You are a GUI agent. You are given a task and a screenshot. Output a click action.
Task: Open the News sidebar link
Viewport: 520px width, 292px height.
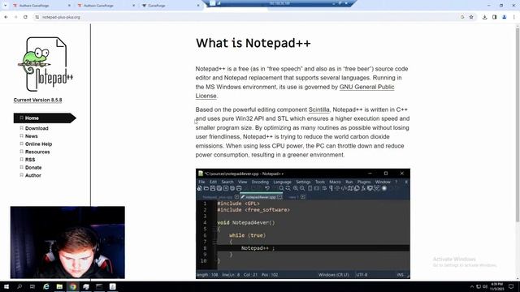pyautogui.click(x=31, y=136)
